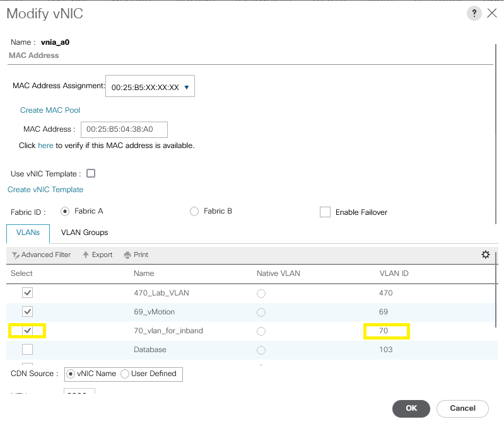Click the Cancel button
Image resolution: width=504 pixels, height=429 pixels.
pyautogui.click(x=462, y=408)
